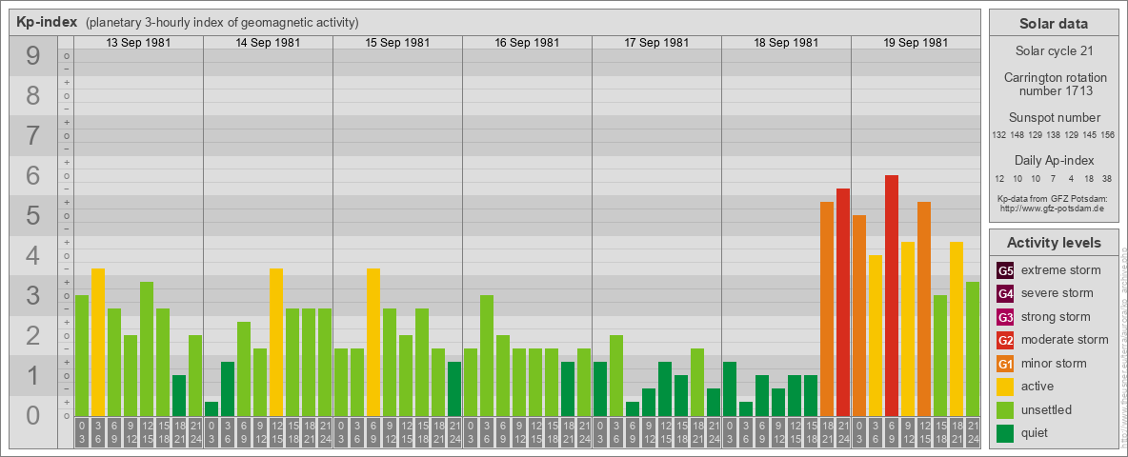Click sunspot number value 156

point(1107,135)
